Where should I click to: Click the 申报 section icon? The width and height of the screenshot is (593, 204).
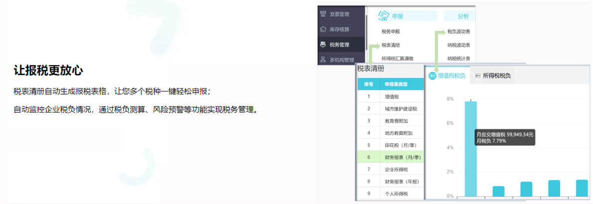383,16
